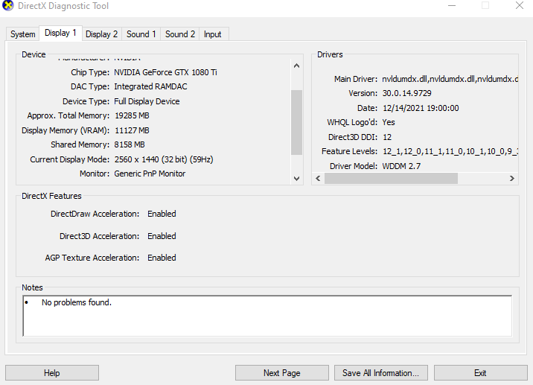Select chip type 'NVIDIA GeForce GTX 1080 Ti'
The image size is (533, 385).
[x=165, y=72]
